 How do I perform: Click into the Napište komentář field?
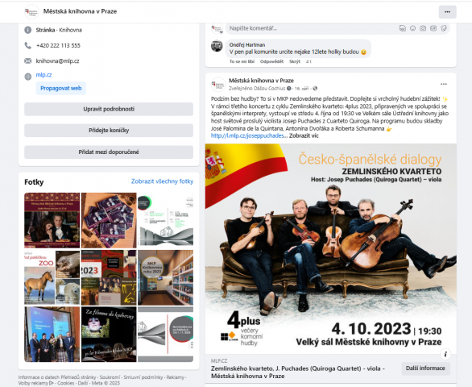pos(310,28)
